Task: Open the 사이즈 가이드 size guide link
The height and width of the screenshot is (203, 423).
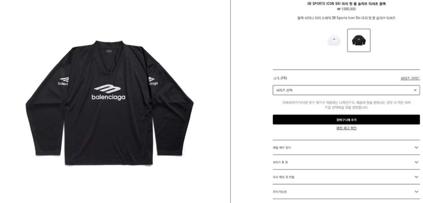Action: (x=410, y=78)
